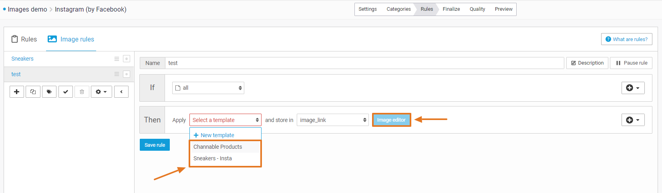Click the duplicate rule copy icon
Image resolution: width=662 pixels, height=193 pixels.
33,92
